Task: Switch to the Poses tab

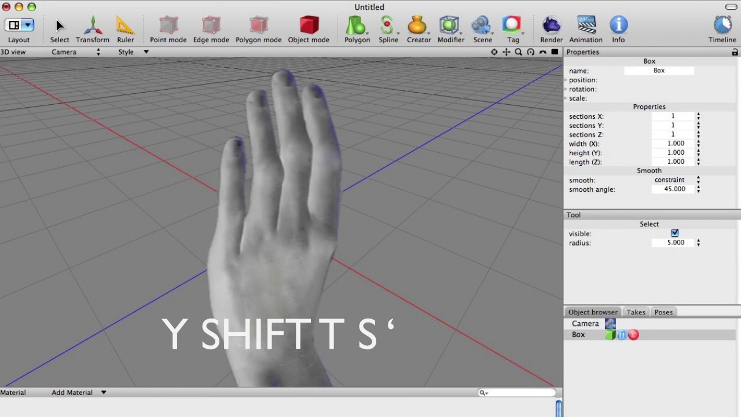Action: [663, 312]
